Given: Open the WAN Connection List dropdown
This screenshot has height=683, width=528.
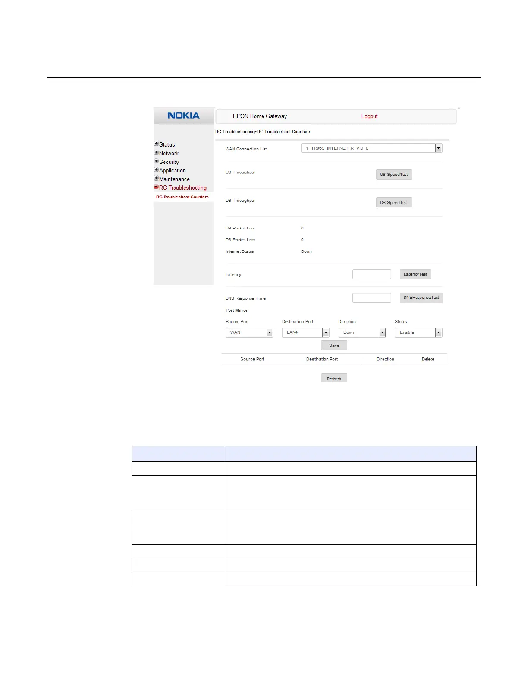Looking at the screenshot, I should (x=372, y=148).
